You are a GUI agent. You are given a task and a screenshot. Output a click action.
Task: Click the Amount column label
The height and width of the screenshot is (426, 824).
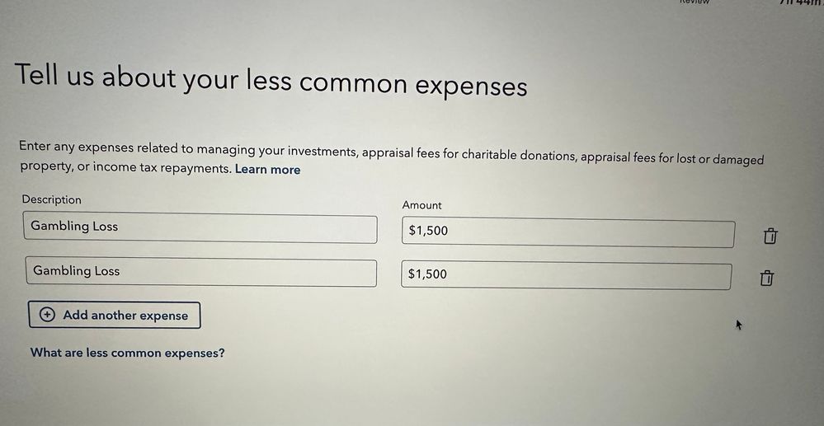(x=422, y=205)
